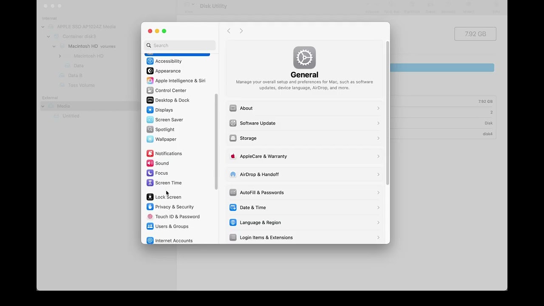Select the Data B volume in Disk Utility
Viewport: 544px width, 306px height.
tap(75, 76)
